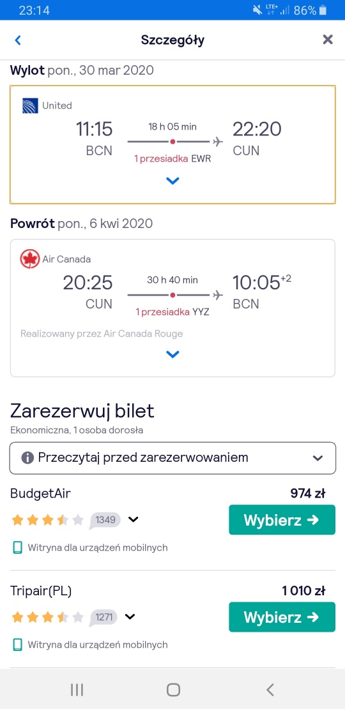Expand the return Air Canada flight details
This screenshot has height=709, width=345.
(172, 355)
